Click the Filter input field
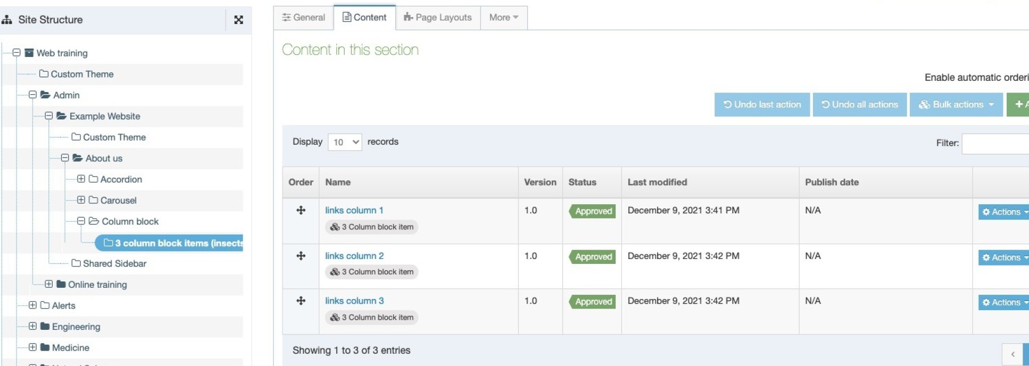This screenshot has width=1029, height=366. 995,143
